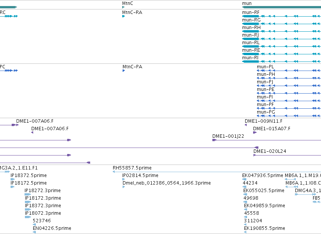The width and height of the screenshot is (321, 234).
Task: Open the mun-RF transcript label
Action: [x=251, y=12]
